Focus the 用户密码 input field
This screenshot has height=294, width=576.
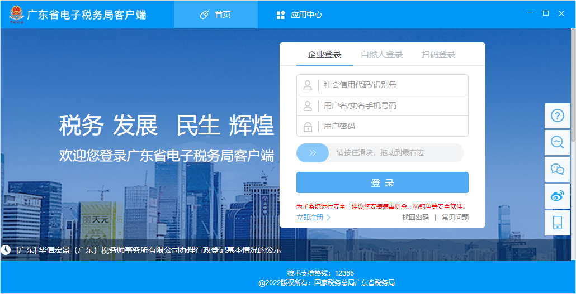383,126
